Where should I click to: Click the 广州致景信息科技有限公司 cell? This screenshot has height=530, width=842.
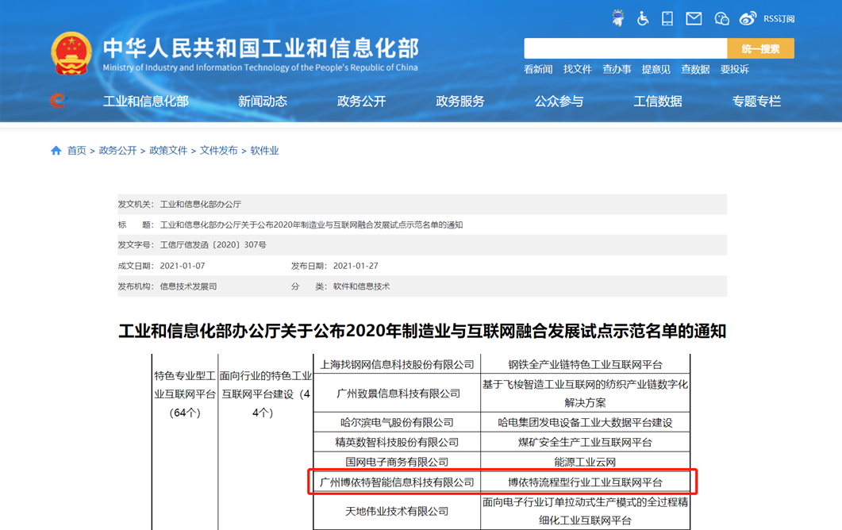click(397, 393)
